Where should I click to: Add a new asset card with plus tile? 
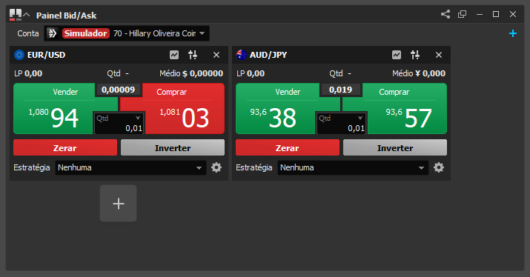click(119, 204)
